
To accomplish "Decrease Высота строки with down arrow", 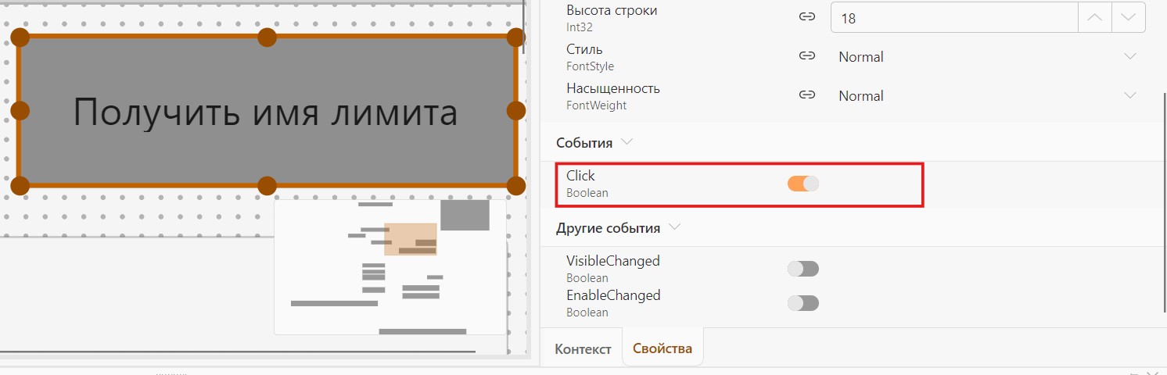I will coord(1128,17).
